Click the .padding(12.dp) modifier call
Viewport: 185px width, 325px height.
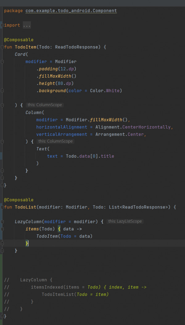[56, 69]
